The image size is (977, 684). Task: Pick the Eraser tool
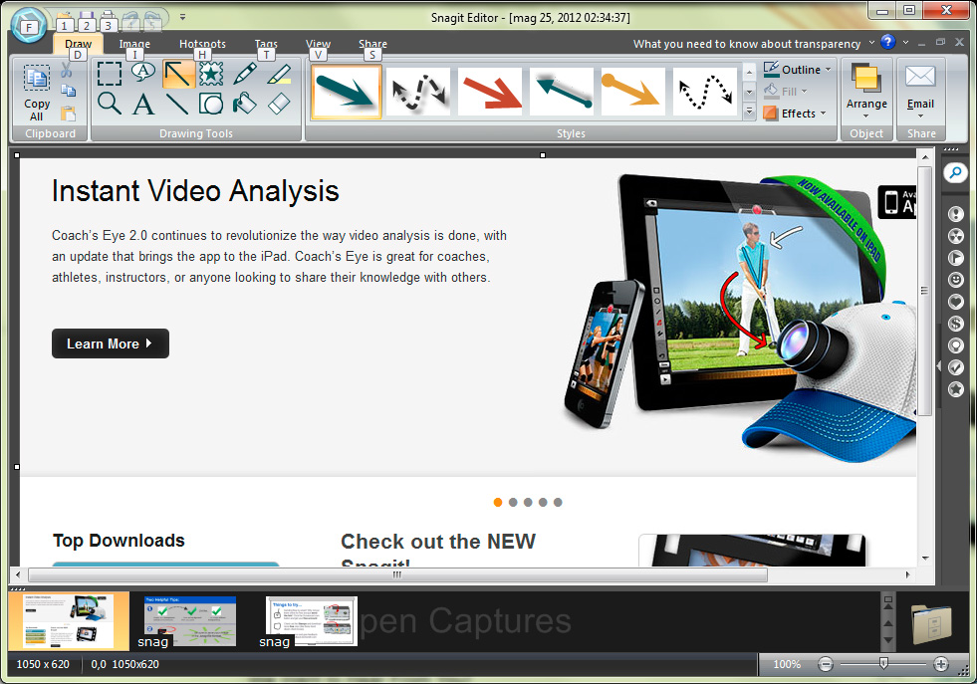click(x=280, y=103)
